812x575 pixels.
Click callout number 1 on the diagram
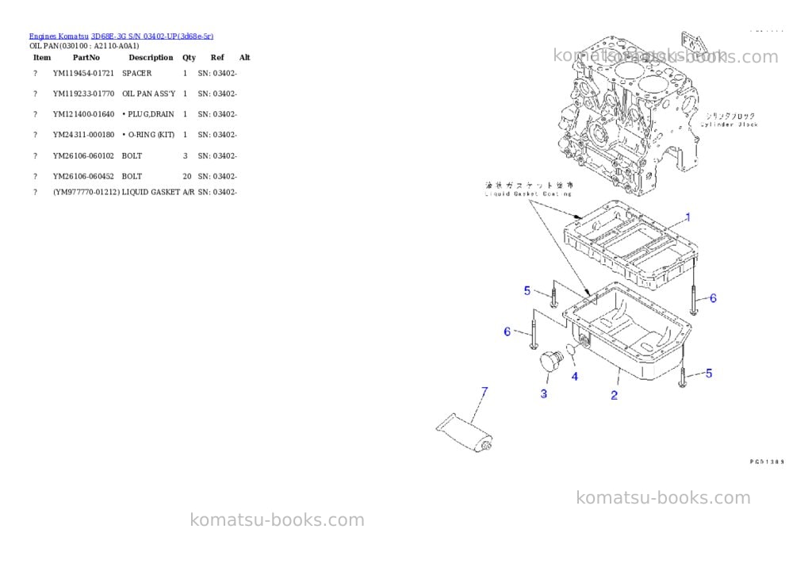[688, 217]
